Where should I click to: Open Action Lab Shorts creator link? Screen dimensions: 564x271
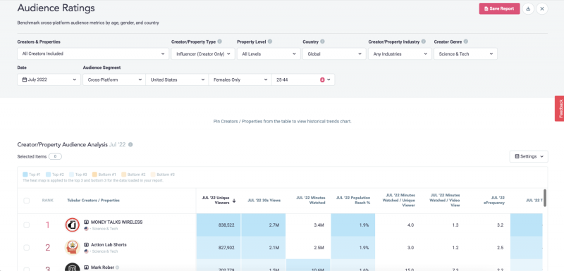pos(109,245)
